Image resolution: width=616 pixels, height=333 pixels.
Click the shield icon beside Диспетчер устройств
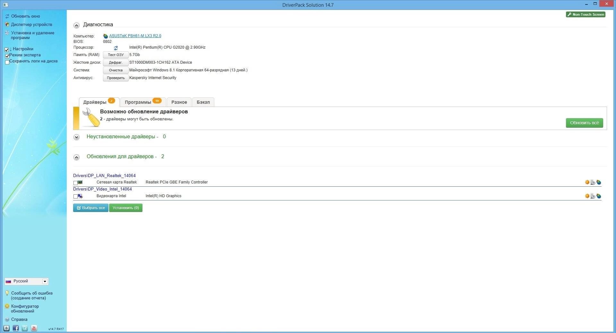pos(7,24)
